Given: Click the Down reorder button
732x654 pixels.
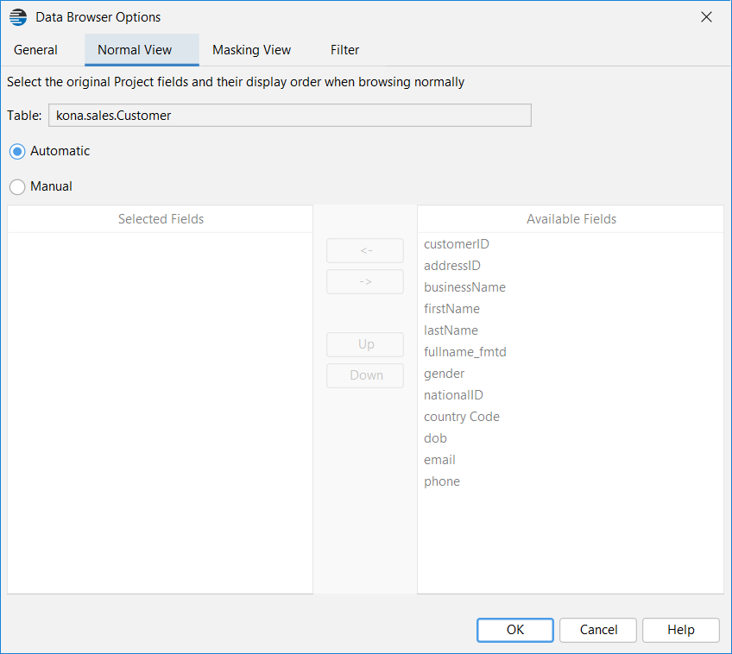Looking at the screenshot, I should tap(365, 375).
